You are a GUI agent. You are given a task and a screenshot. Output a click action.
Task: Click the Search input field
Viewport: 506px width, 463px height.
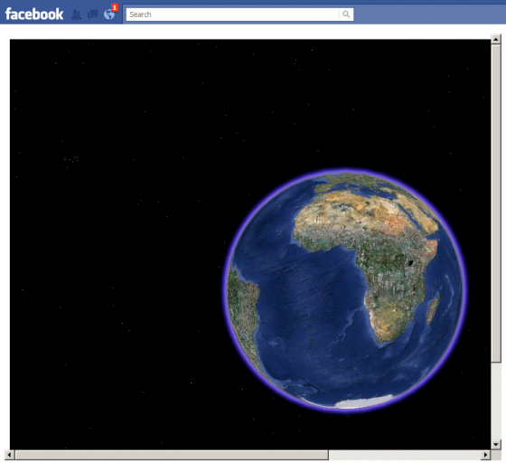(x=233, y=14)
